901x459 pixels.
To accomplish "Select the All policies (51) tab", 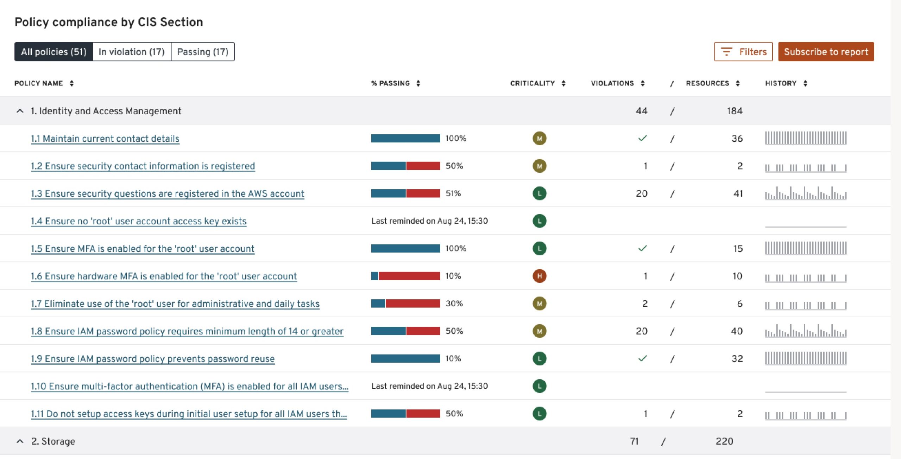I will click(x=53, y=52).
